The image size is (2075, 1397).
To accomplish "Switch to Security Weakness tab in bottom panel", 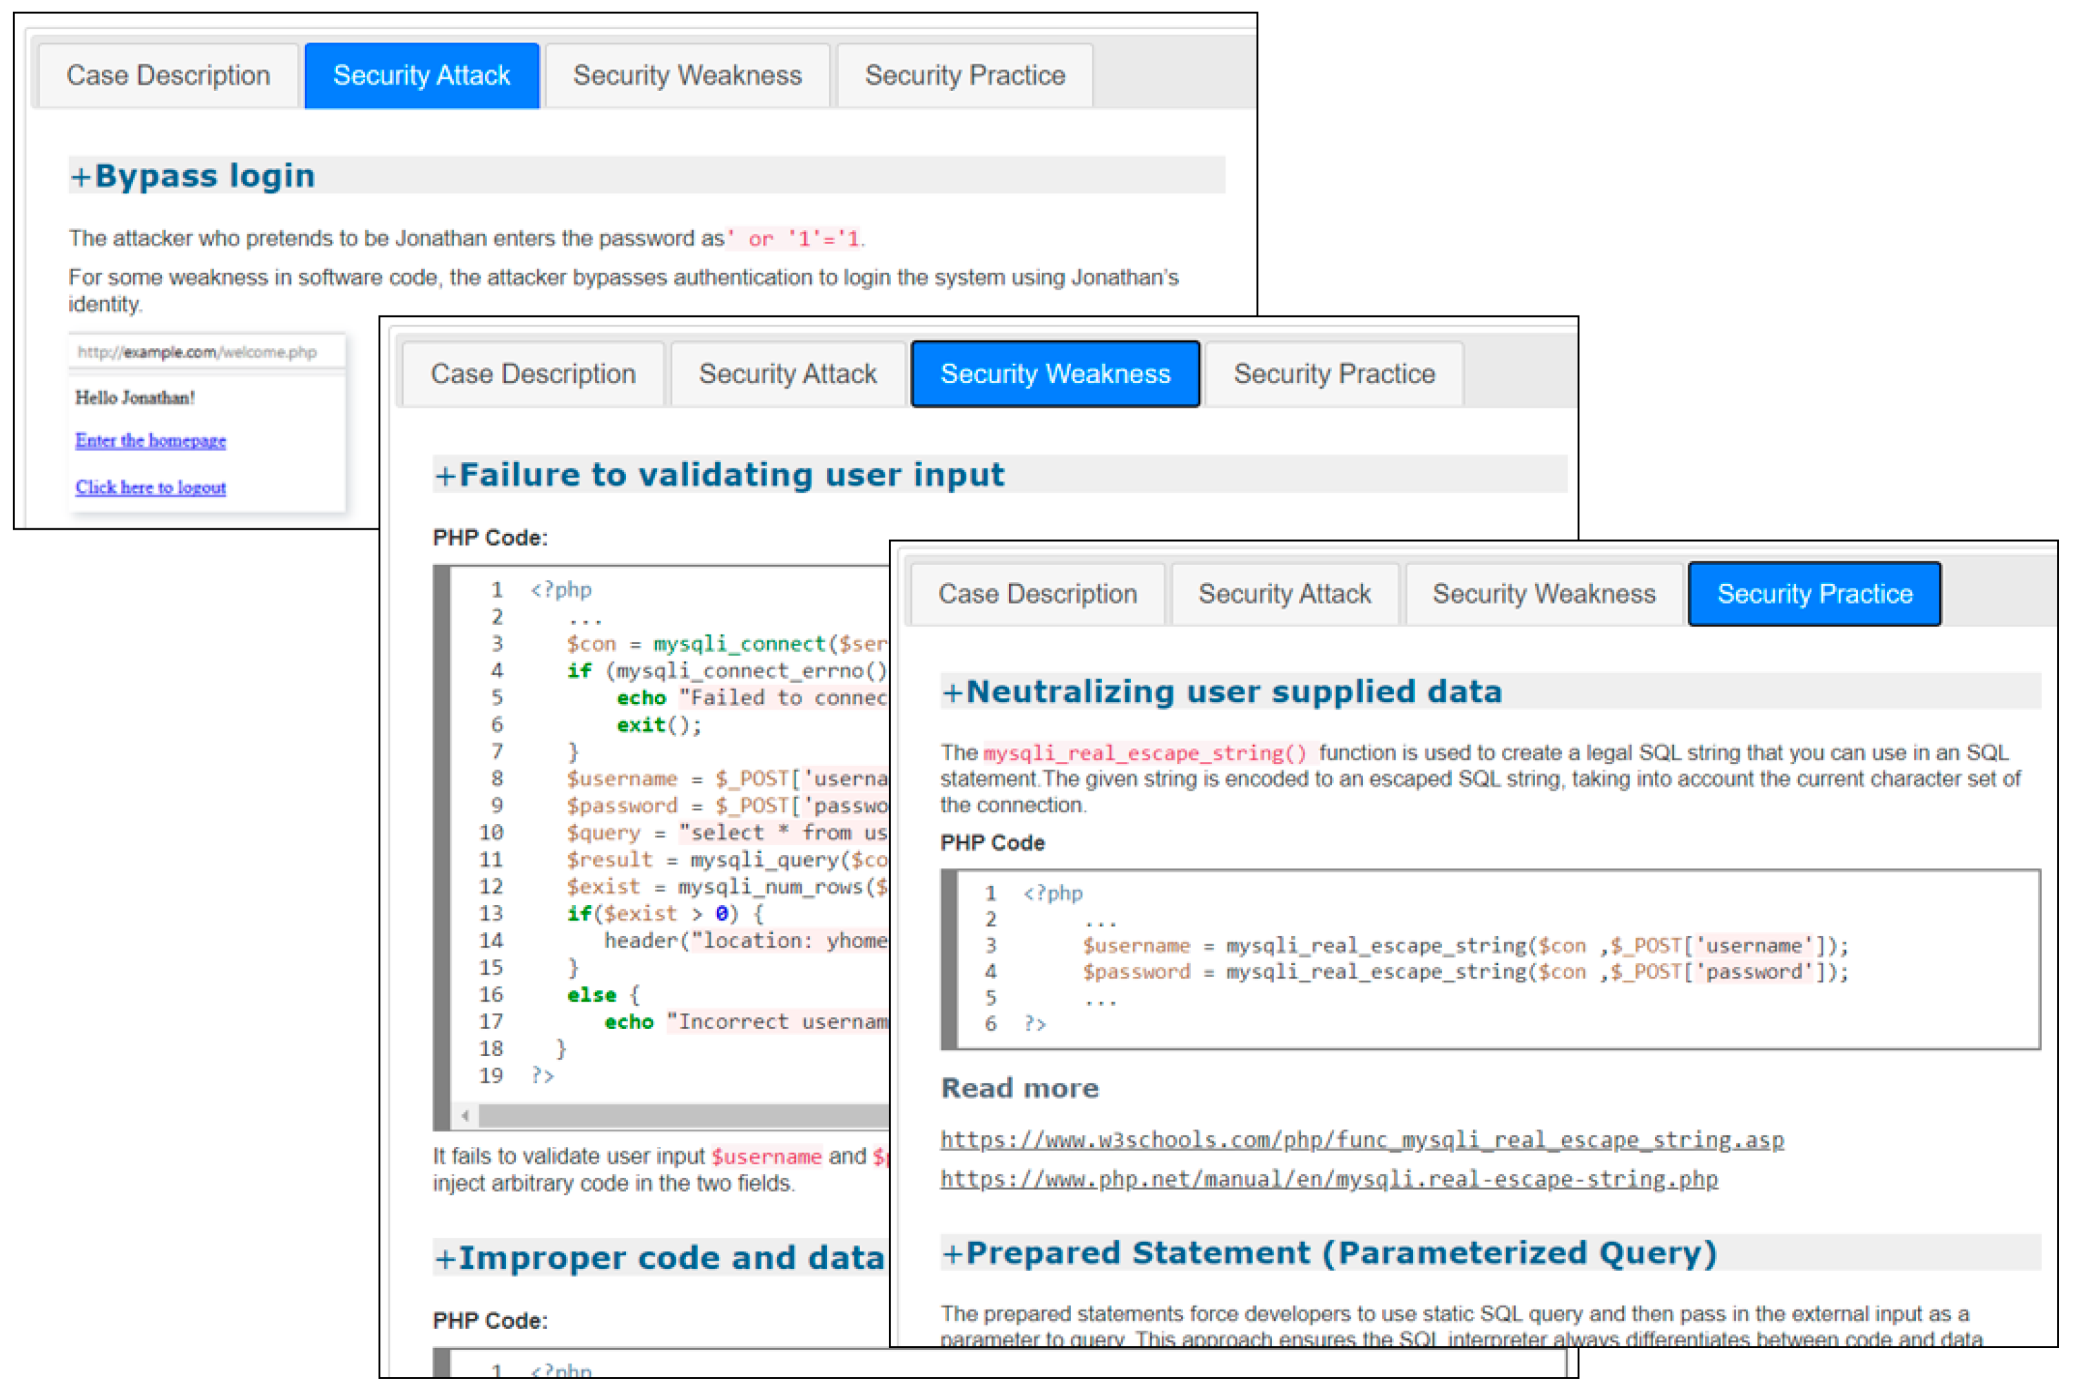I will click(x=1543, y=594).
